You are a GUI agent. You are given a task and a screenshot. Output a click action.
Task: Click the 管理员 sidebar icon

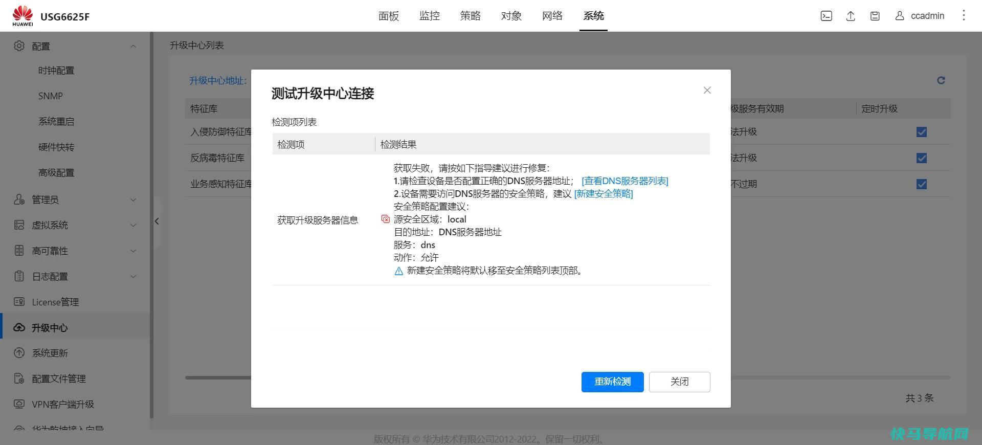[19, 199]
